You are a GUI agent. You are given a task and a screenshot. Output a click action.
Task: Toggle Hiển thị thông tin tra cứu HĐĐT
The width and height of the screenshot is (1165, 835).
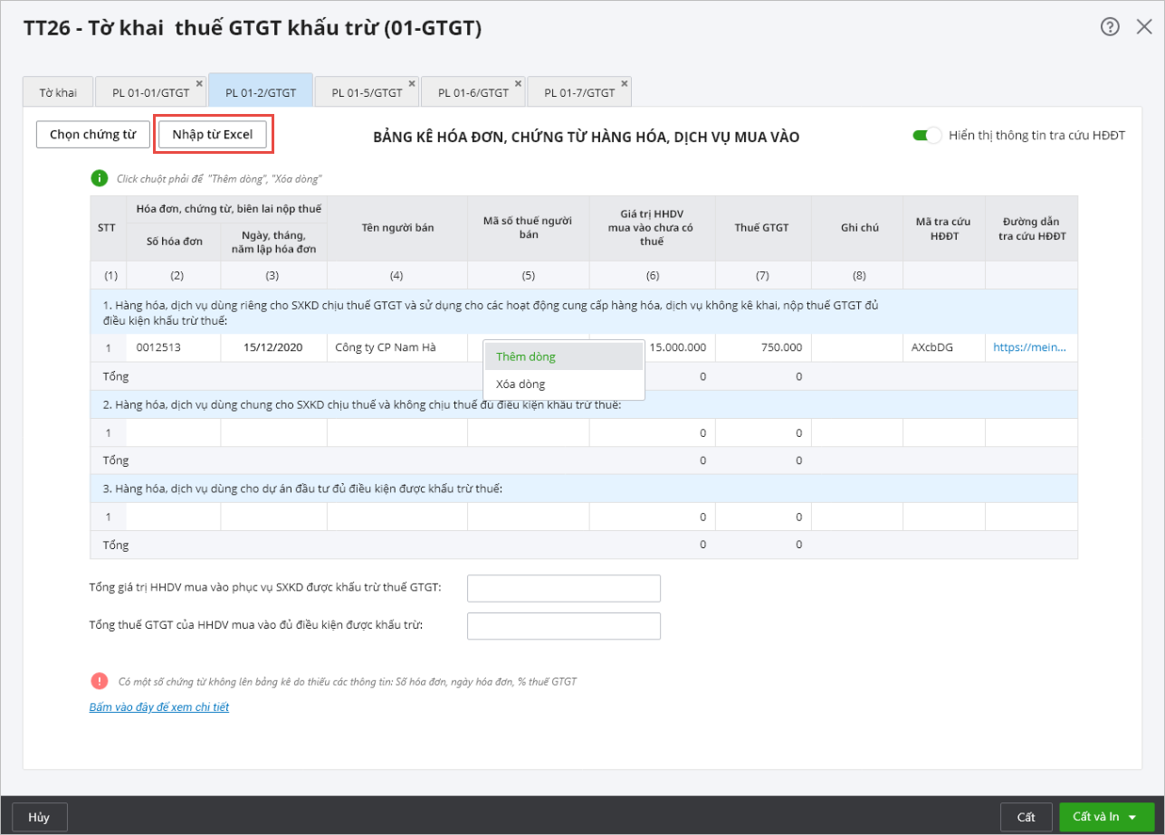tap(927, 136)
